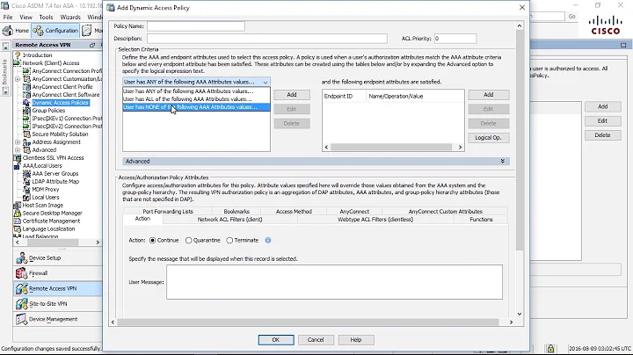Click the LDAP Attribute Map icon
Image resolution: width=633 pixels, height=355 pixels.
coord(26,182)
